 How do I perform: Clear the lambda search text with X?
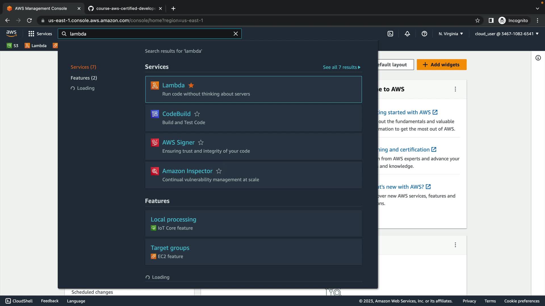236,34
